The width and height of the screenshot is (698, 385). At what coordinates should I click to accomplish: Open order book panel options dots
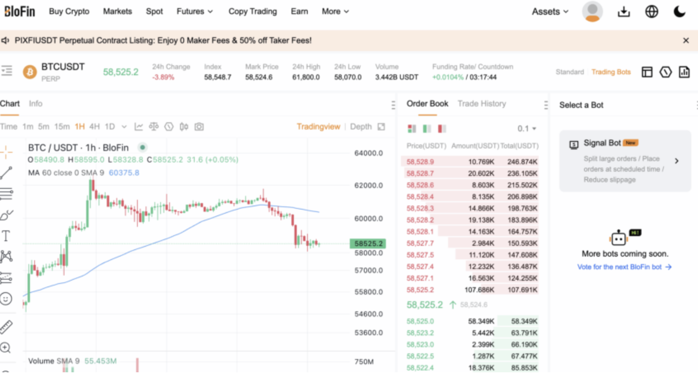coord(546,105)
